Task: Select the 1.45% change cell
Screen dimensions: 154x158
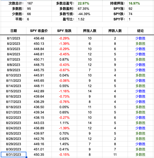Action: point(64,144)
